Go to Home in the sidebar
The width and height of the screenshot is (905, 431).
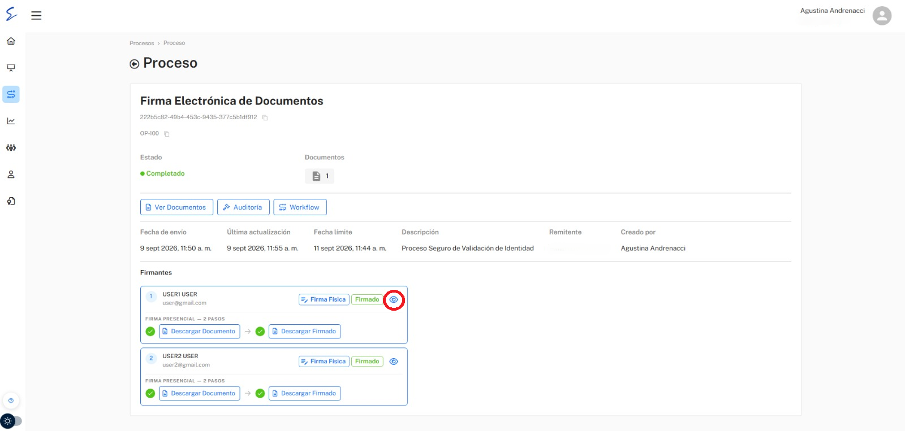point(11,41)
